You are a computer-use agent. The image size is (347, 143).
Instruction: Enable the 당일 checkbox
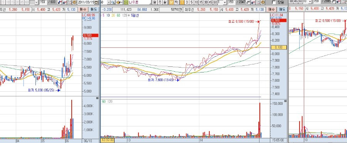point(274,2)
